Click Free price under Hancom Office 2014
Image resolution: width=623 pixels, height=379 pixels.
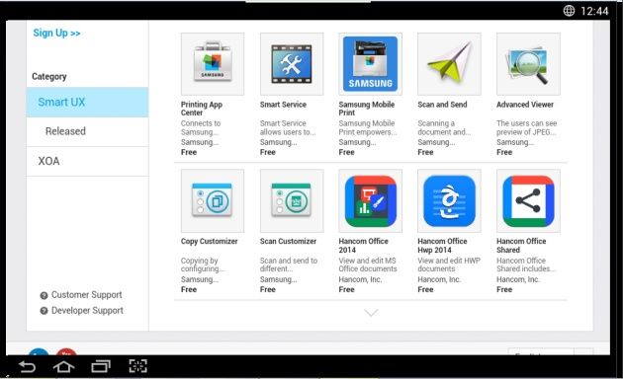(x=346, y=289)
